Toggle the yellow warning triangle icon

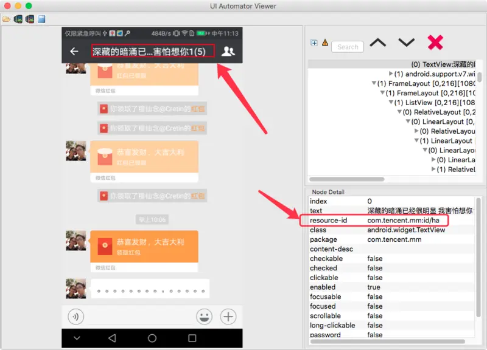(325, 43)
